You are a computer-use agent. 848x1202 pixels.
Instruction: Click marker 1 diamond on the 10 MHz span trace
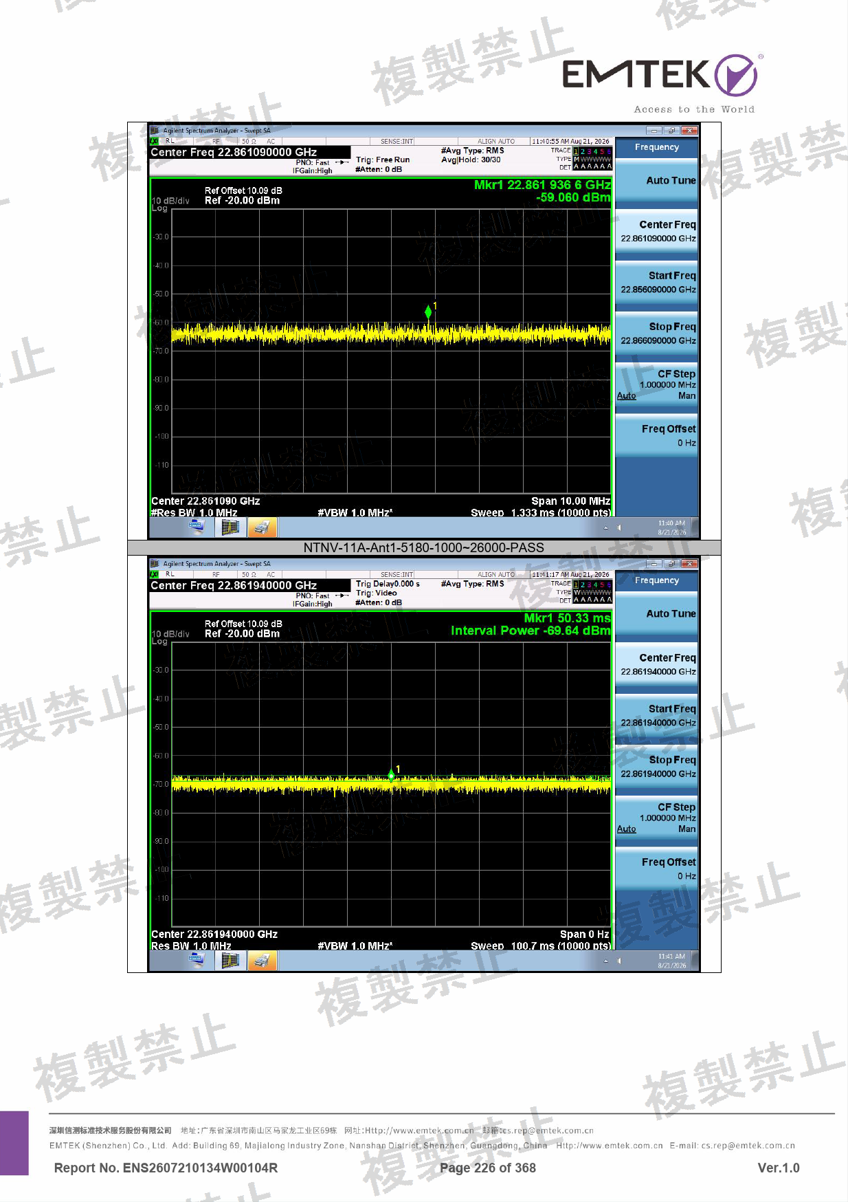coord(429,312)
